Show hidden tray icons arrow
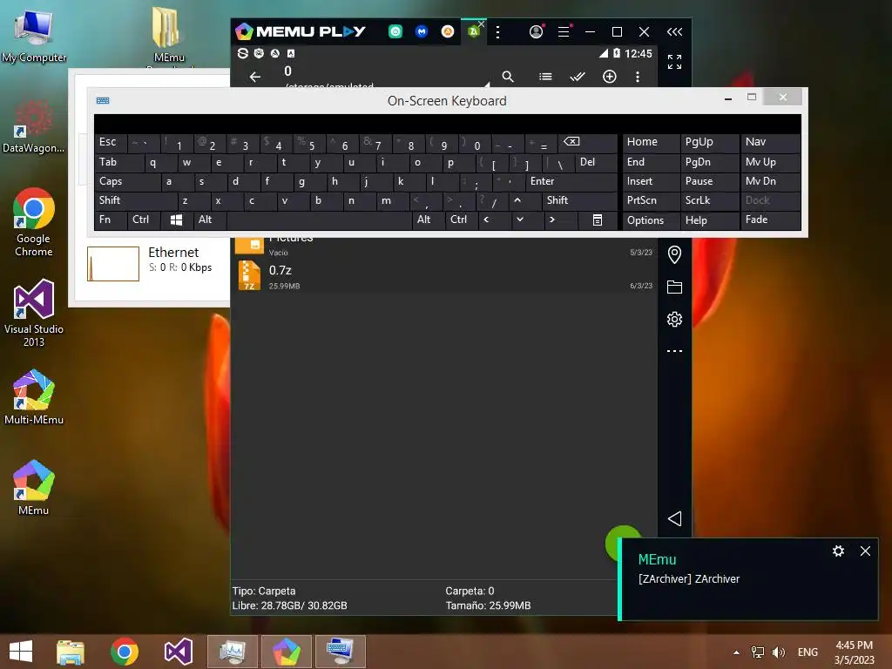 click(x=736, y=652)
